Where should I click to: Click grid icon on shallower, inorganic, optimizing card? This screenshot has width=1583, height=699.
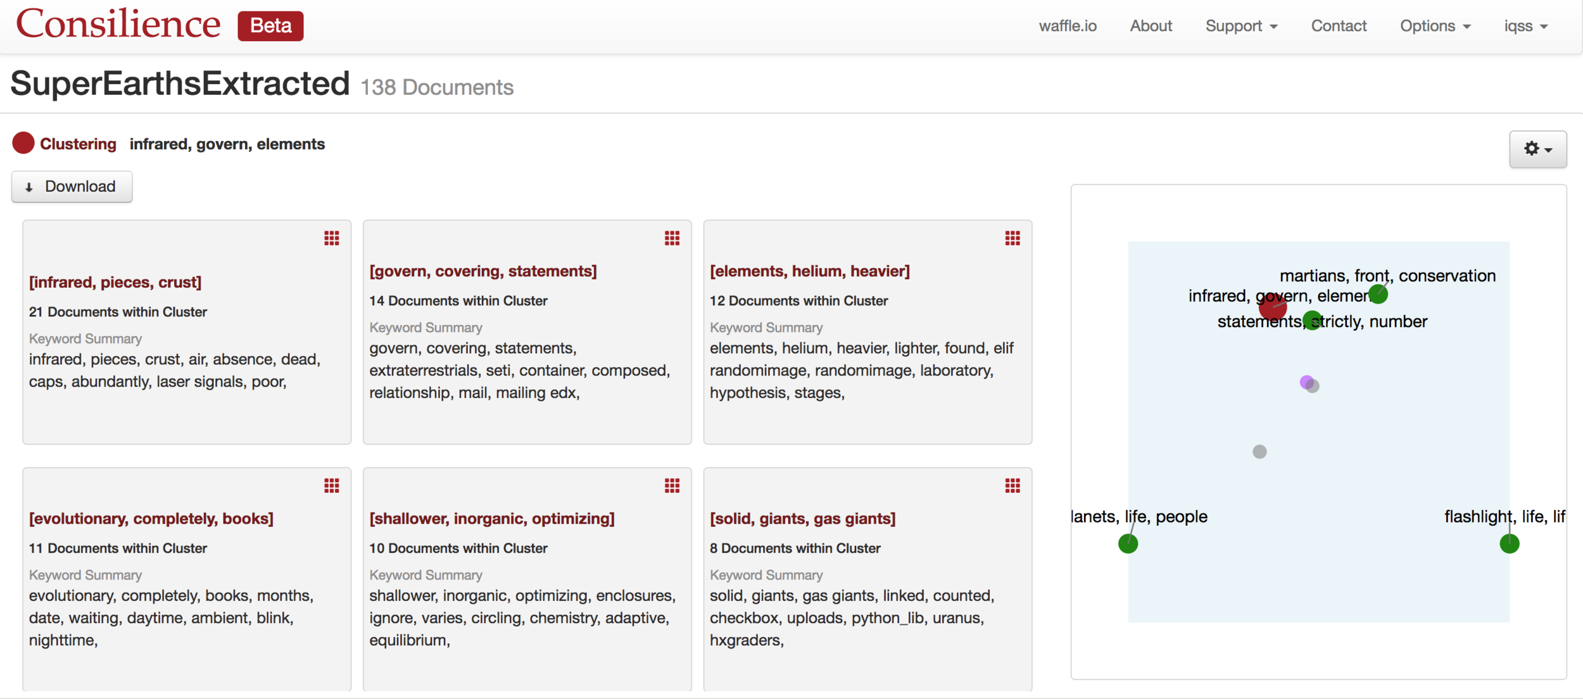(672, 485)
